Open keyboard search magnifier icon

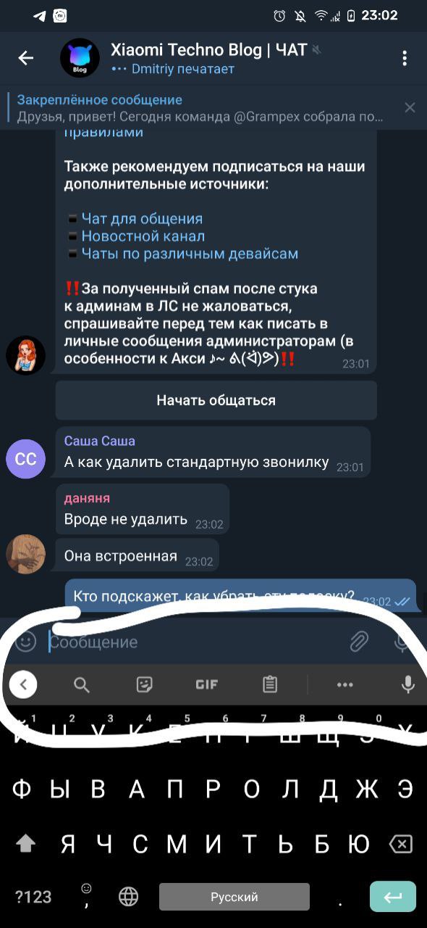click(82, 684)
